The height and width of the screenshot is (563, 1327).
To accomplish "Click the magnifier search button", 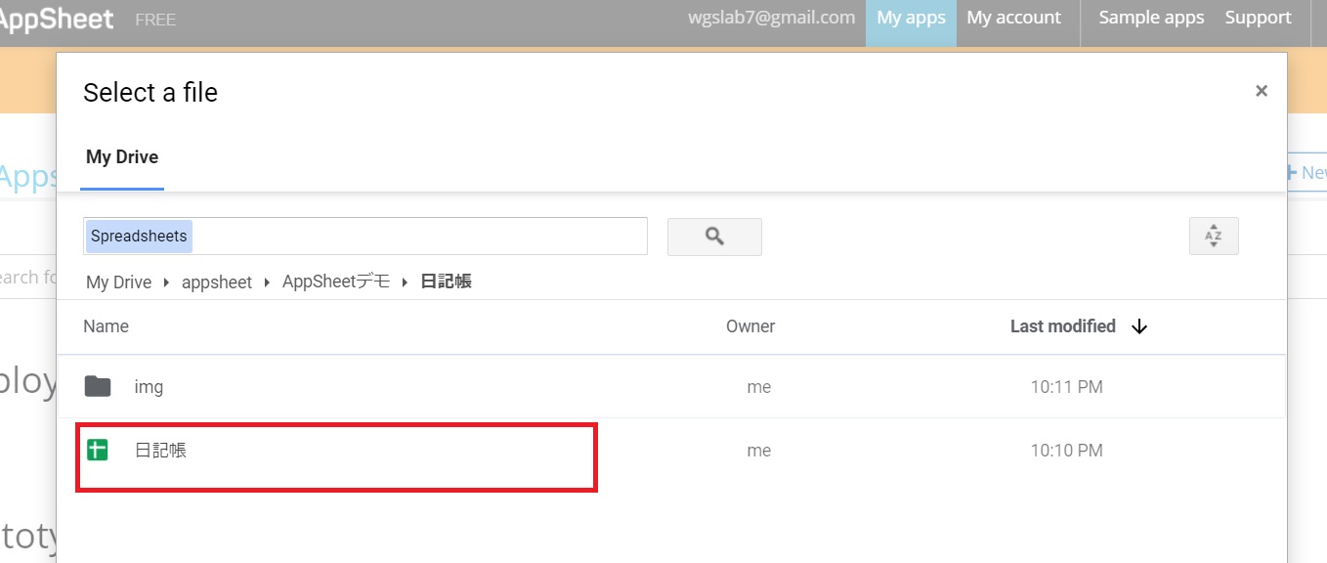I will click(714, 237).
